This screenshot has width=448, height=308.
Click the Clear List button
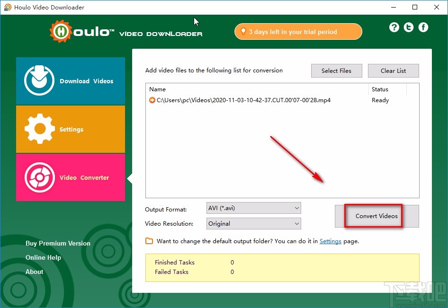click(x=393, y=70)
